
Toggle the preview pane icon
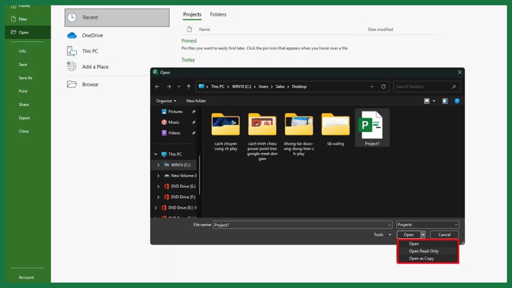(x=445, y=101)
